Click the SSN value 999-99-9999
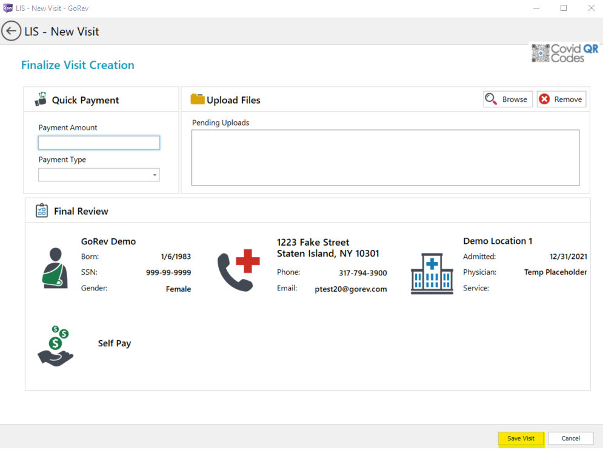This screenshot has width=603, height=450. pos(168,272)
